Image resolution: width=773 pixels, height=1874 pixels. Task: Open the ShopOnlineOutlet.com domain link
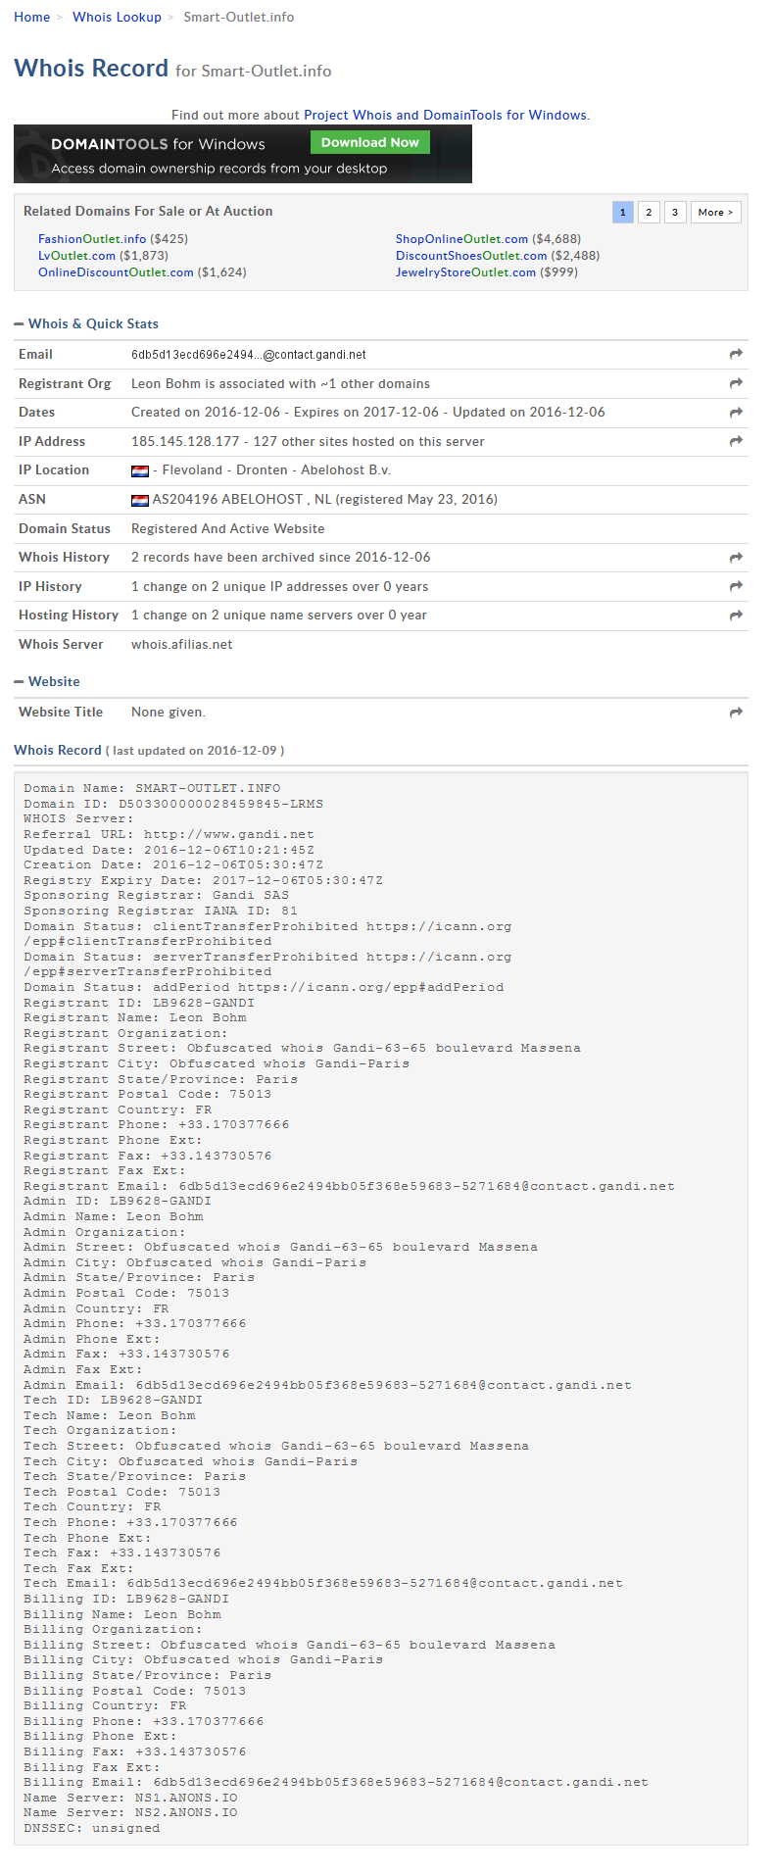tap(461, 239)
